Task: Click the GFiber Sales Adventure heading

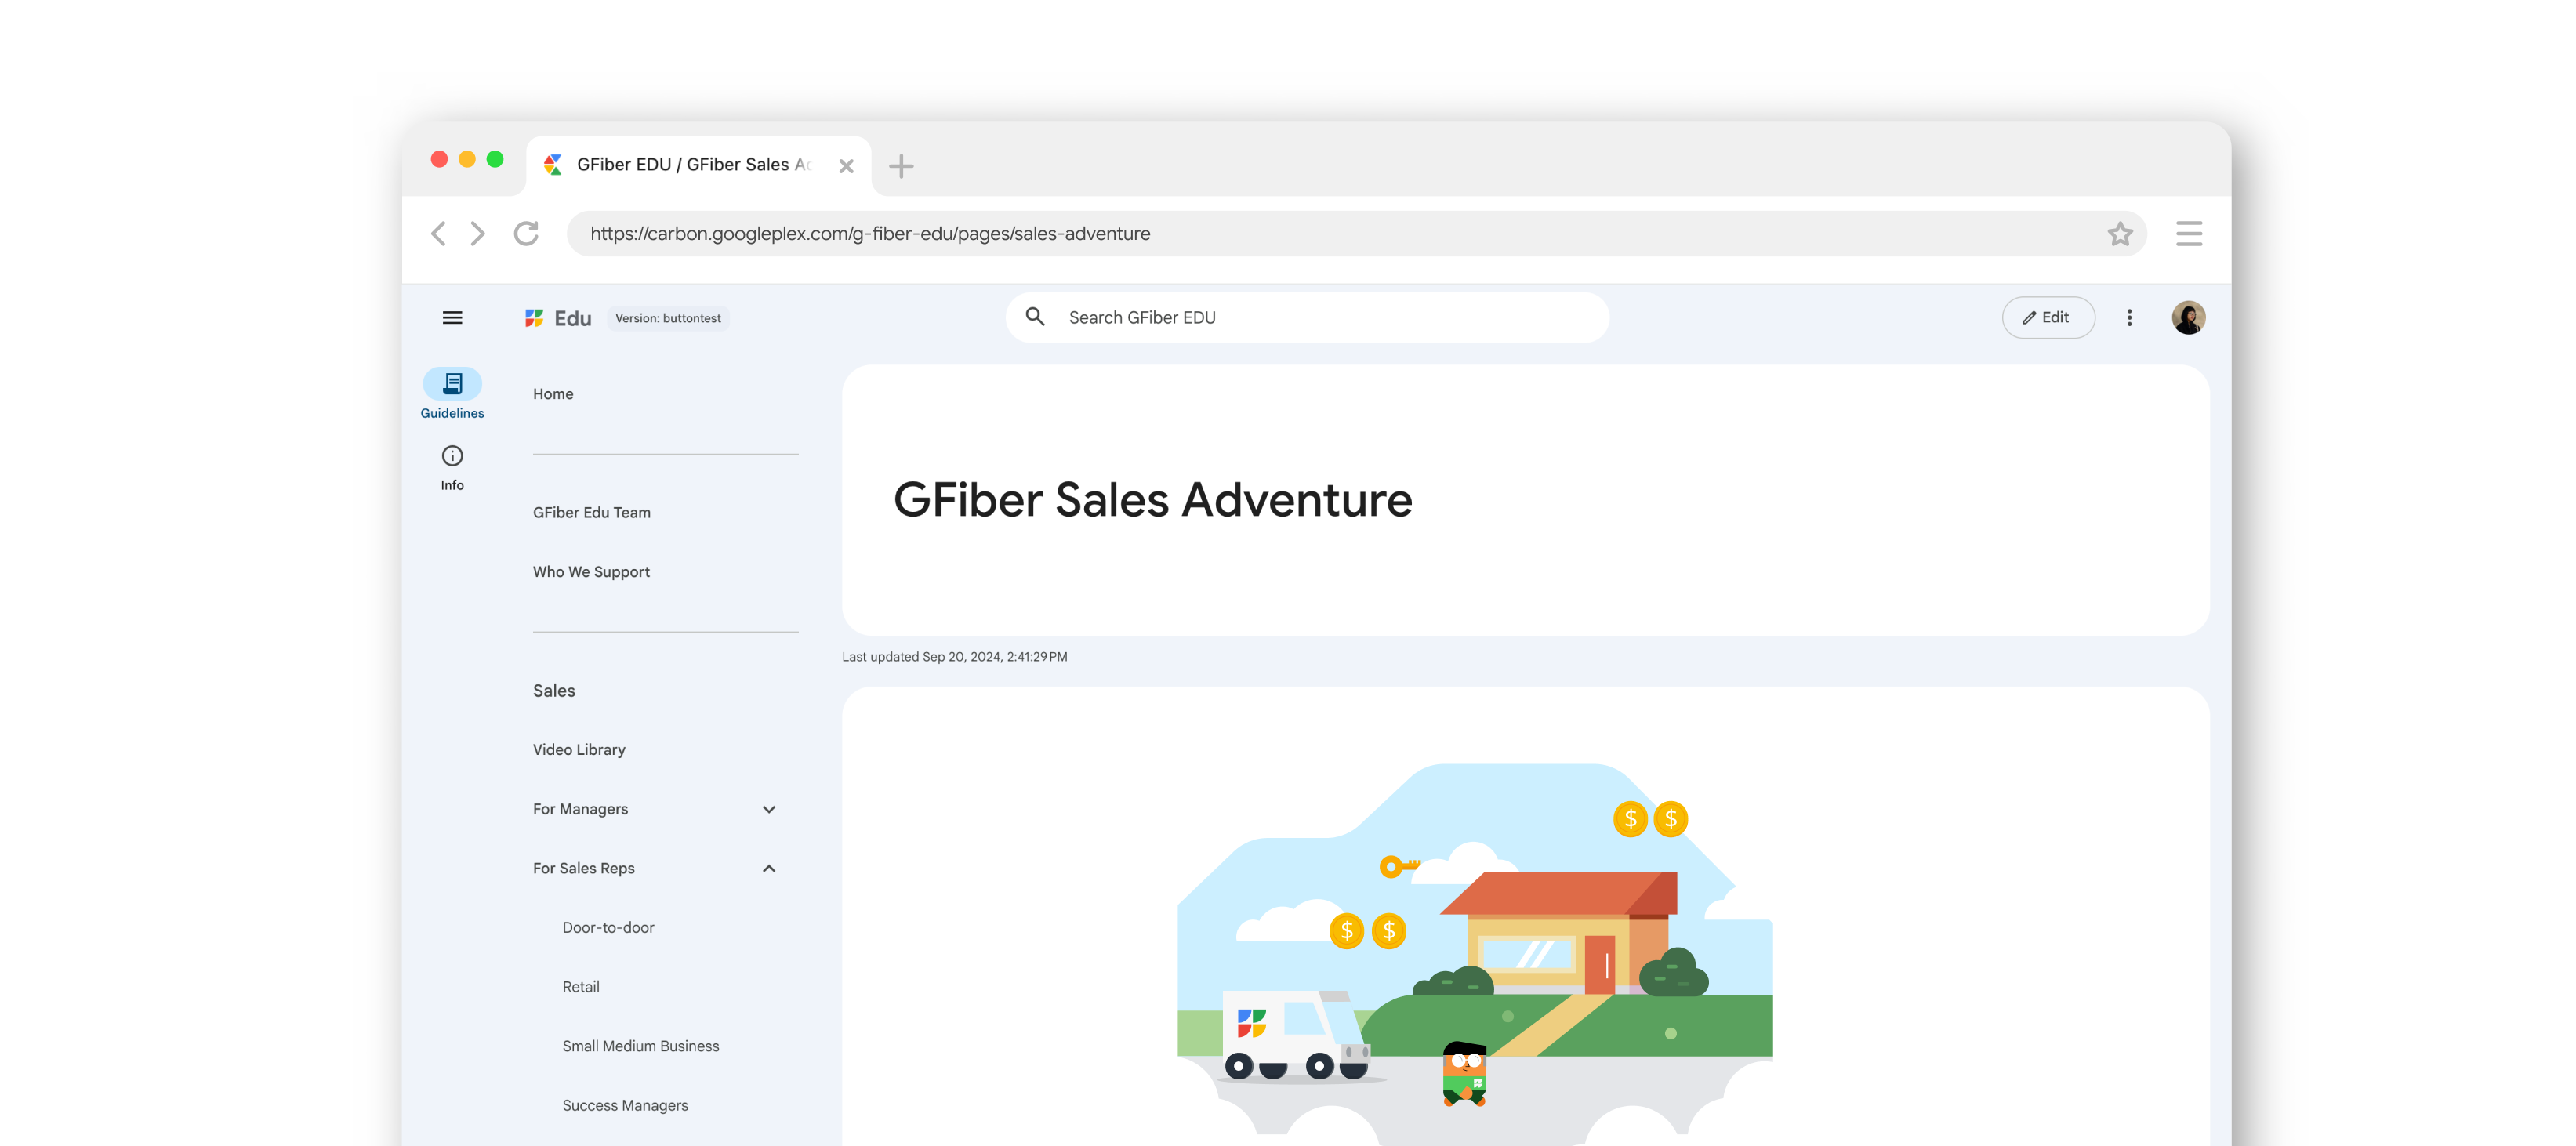Action: (x=1152, y=500)
